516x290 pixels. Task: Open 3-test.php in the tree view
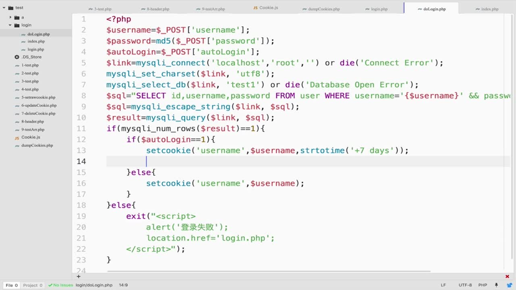tap(30, 81)
